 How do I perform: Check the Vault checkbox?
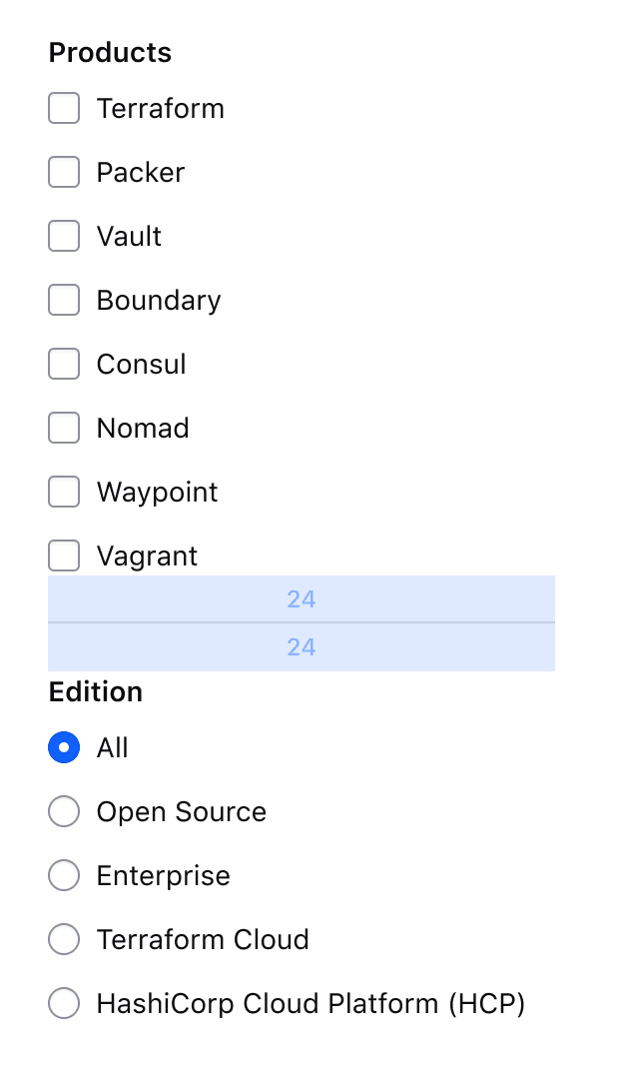(63, 236)
